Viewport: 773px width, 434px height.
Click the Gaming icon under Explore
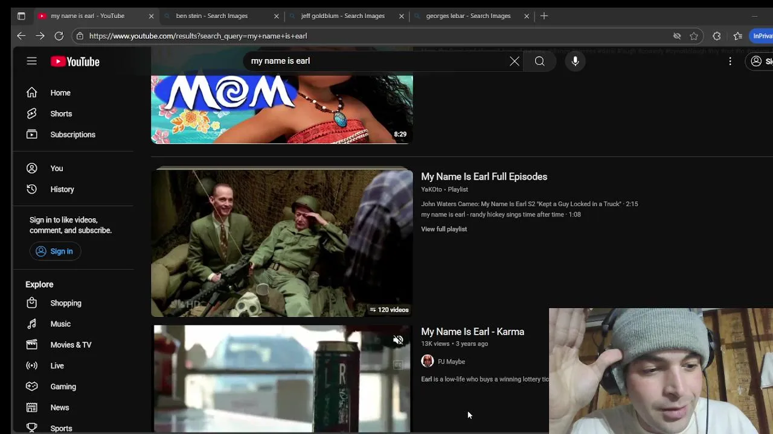coord(32,386)
